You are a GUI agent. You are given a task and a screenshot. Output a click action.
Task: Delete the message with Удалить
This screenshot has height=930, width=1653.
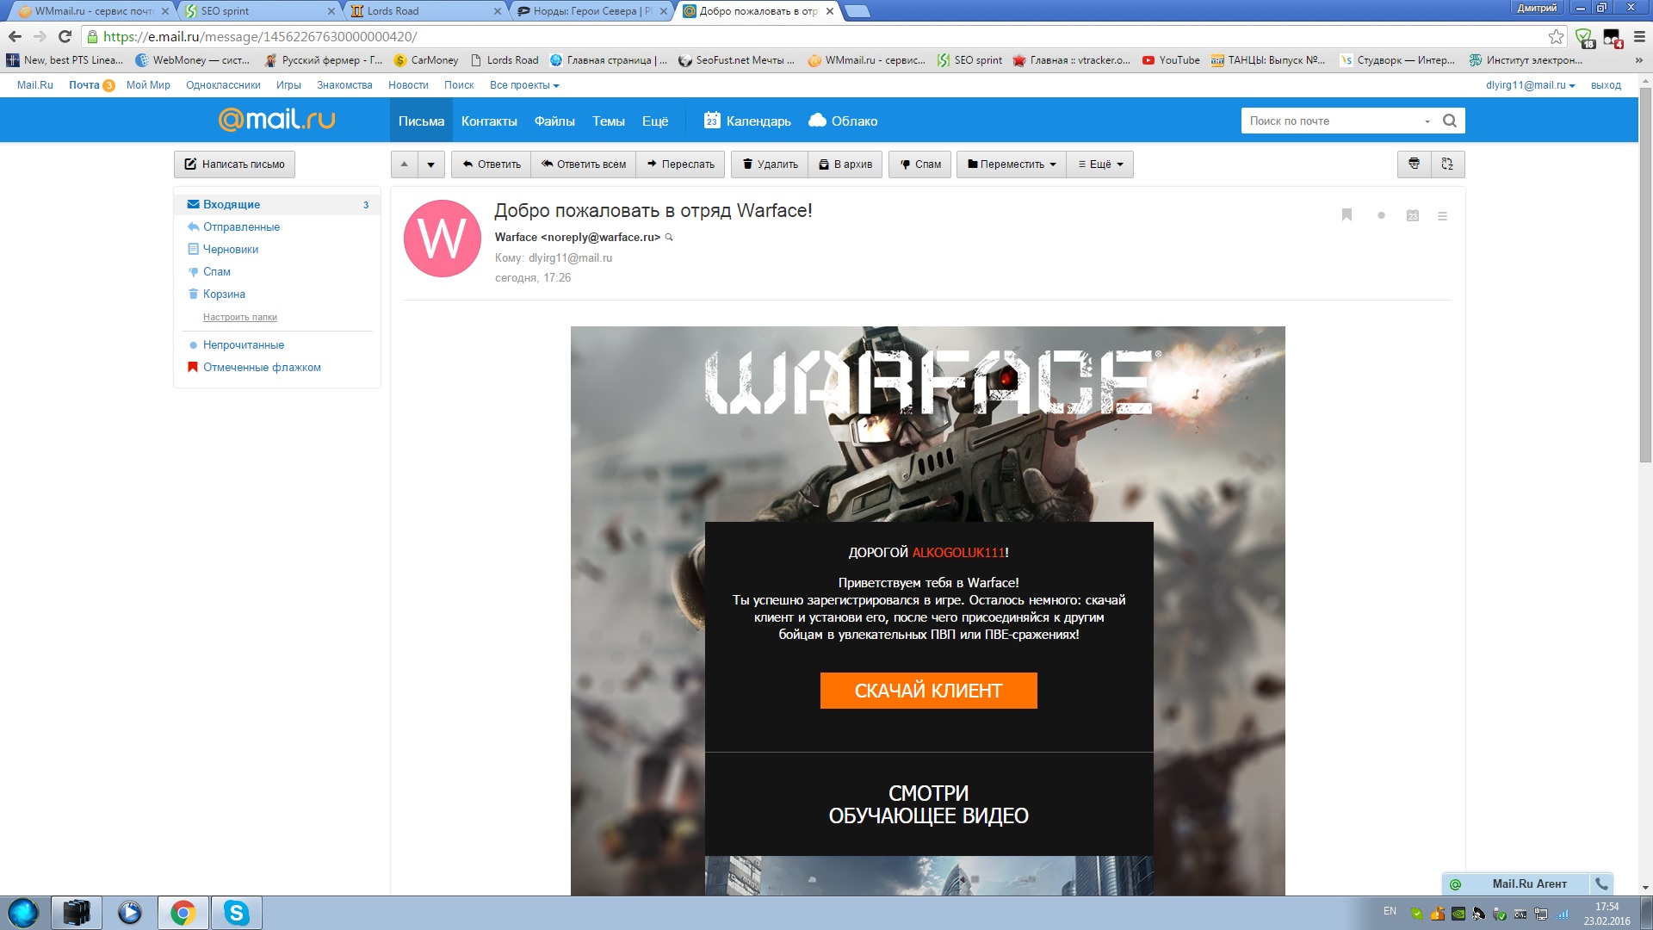click(770, 164)
